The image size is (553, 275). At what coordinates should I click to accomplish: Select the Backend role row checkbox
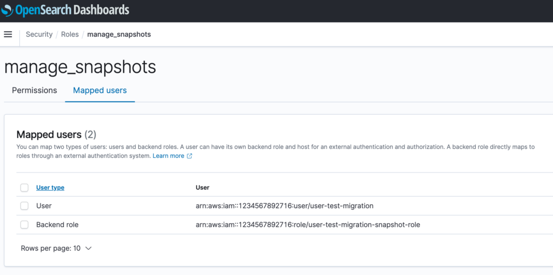tap(24, 225)
